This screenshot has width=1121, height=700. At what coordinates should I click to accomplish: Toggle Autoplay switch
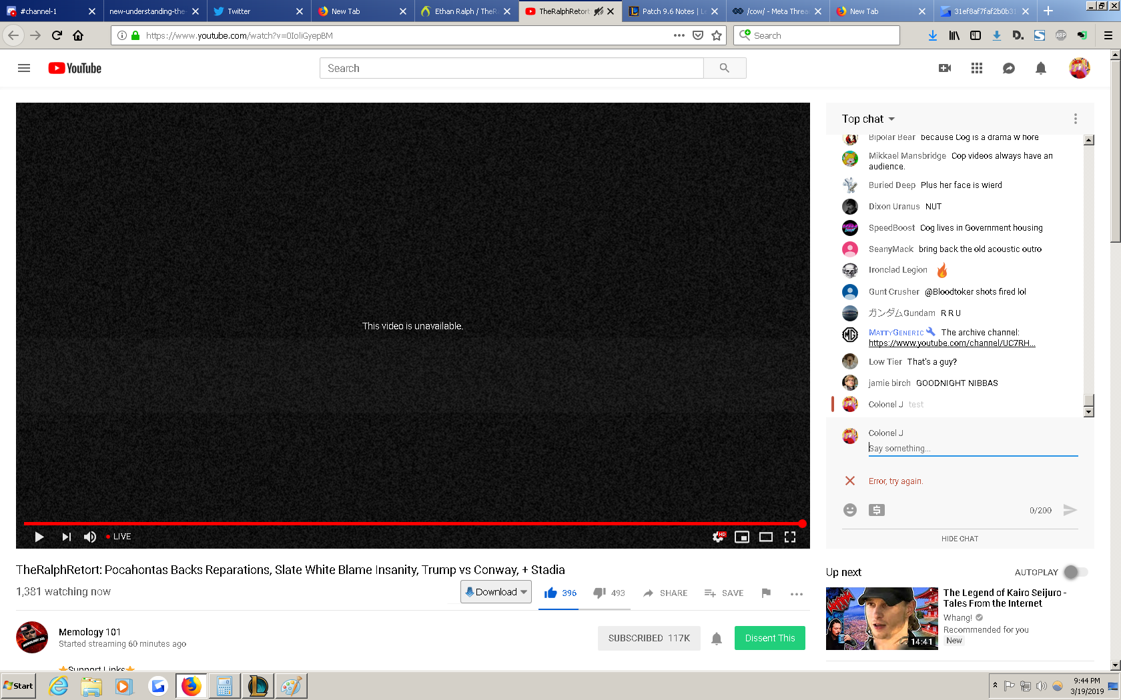click(x=1076, y=572)
